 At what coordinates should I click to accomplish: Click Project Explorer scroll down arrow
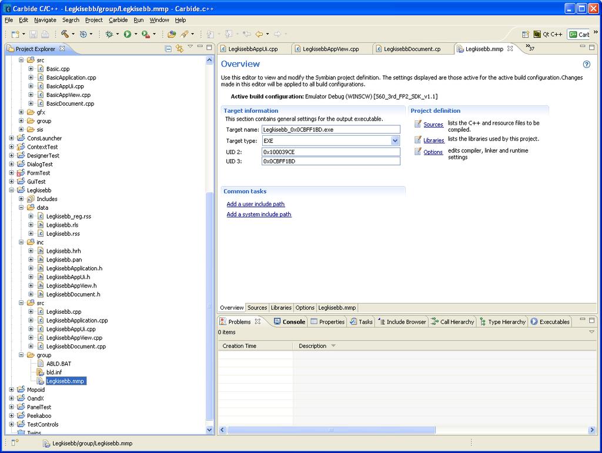[209, 430]
